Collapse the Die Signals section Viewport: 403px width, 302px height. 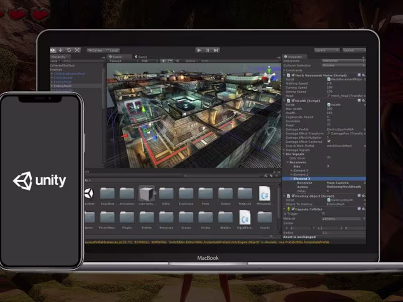coord(284,154)
